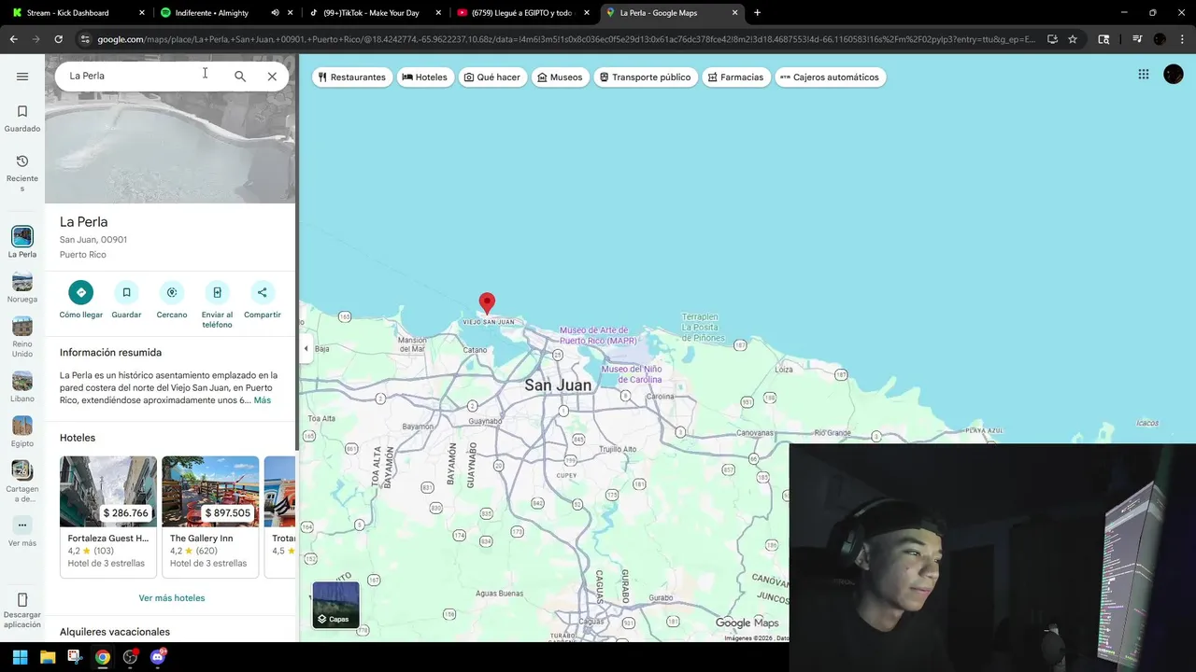This screenshot has width=1196, height=672.
Task: Collapse the side panel arrow
Action: (306, 349)
